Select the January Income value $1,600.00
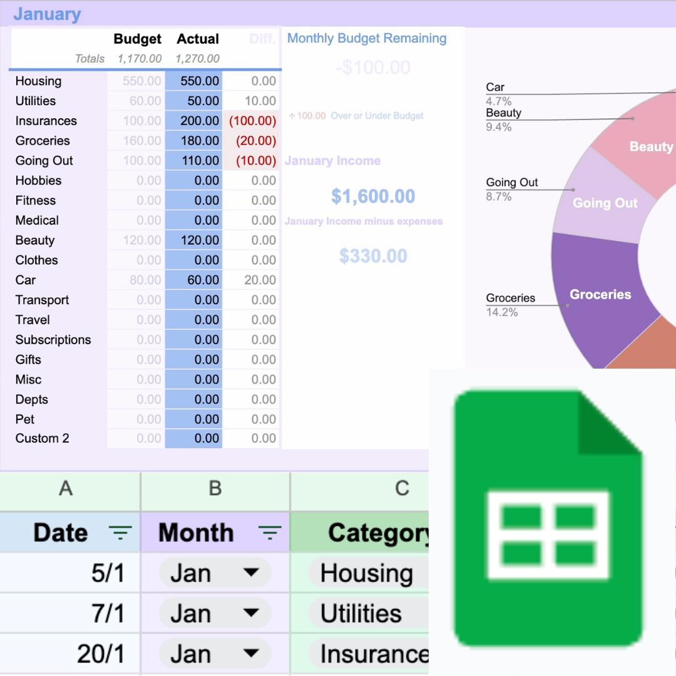Image resolution: width=676 pixels, height=676 pixels. [x=374, y=196]
